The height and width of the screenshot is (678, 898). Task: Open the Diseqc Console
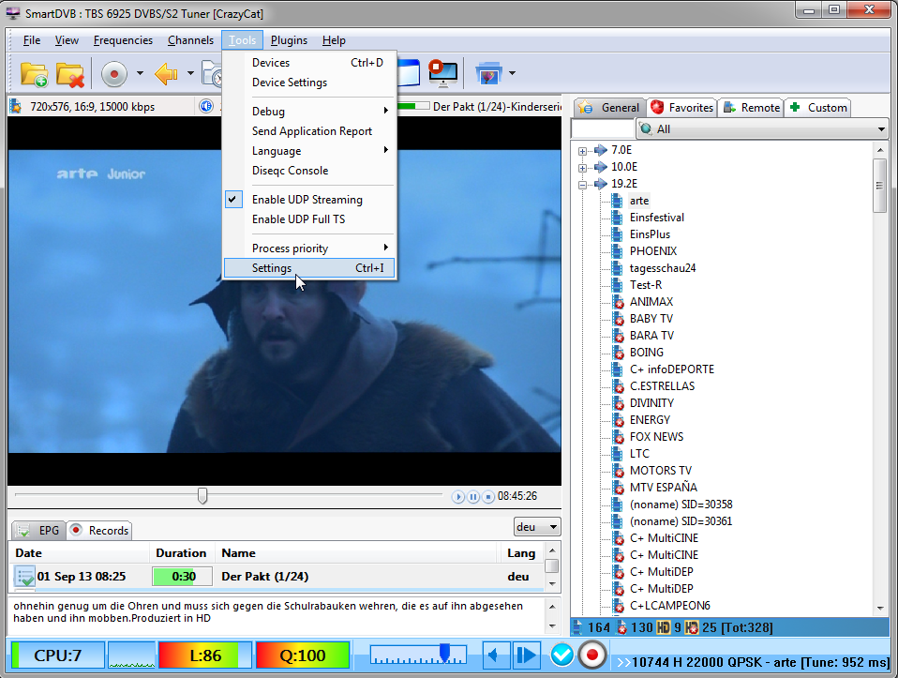(309, 171)
